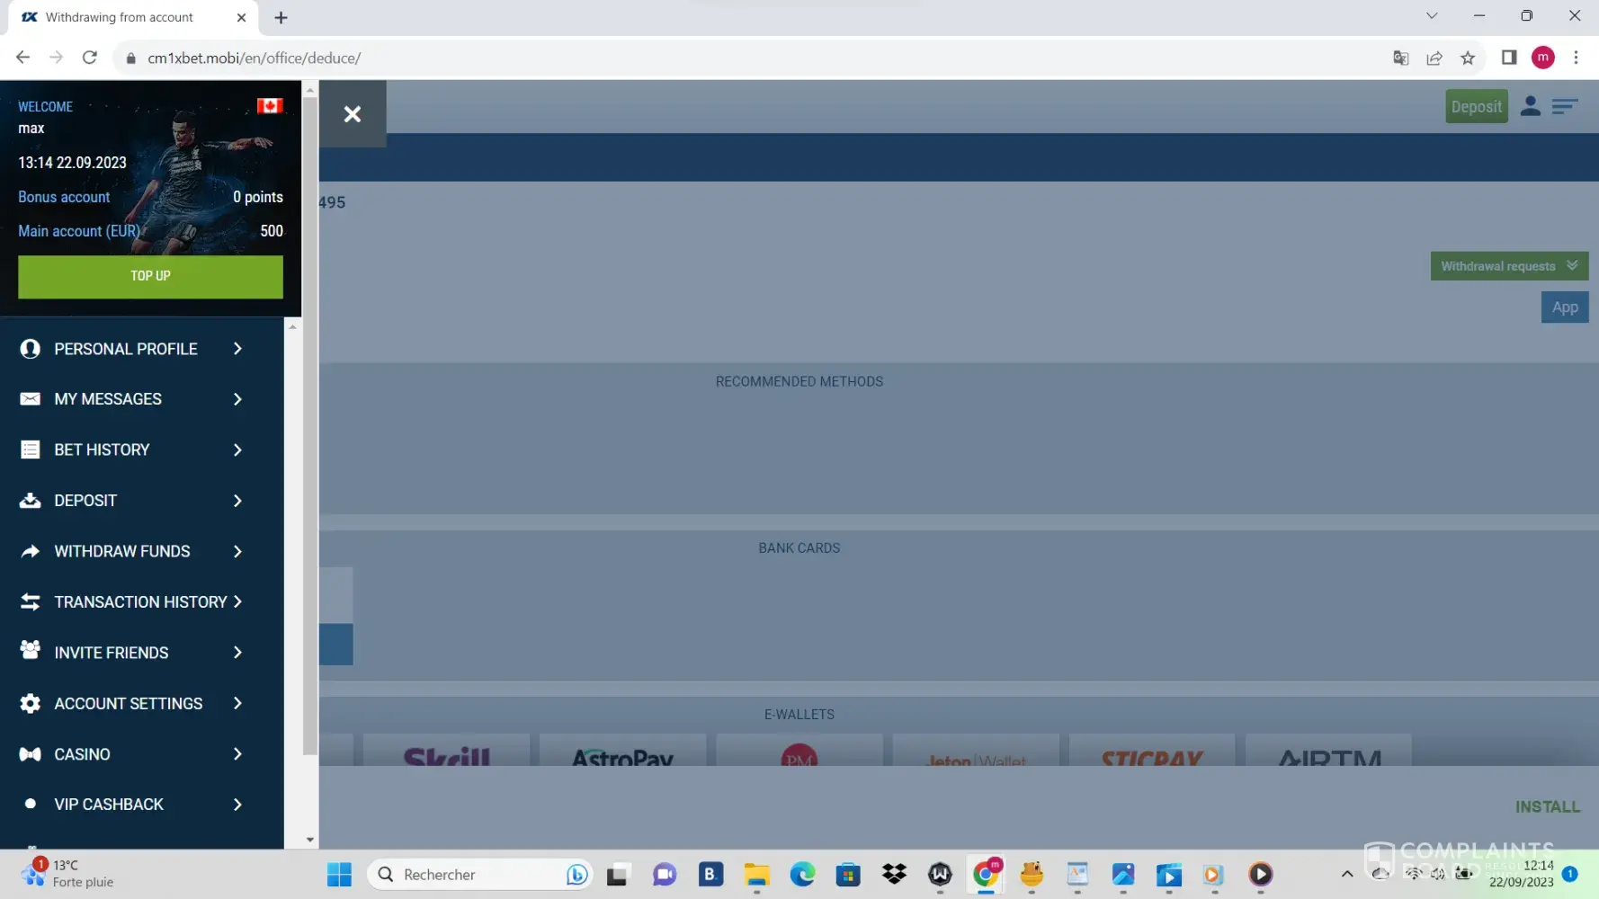1599x899 pixels.
Task: Expand the Withdrawal requests dropdown
Action: pos(1508,266)
